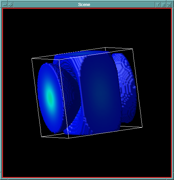The image size is (174, 180).
Task: Select the bounding box's top-right corner
Action: 132,49
